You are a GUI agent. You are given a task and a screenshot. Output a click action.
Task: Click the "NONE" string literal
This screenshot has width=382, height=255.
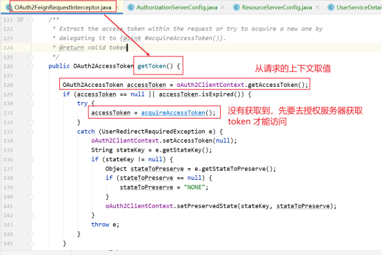coord(194,187)
